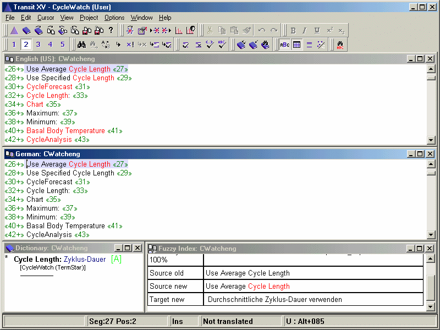440x330 pixels.
Task: Click the copy icon in toolbar
Action: [222, 30]
